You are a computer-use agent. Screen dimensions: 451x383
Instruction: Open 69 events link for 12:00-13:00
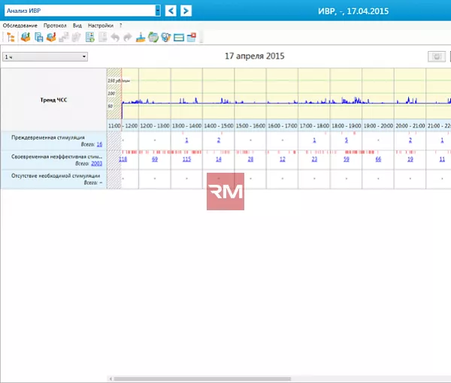click(155, 159)
